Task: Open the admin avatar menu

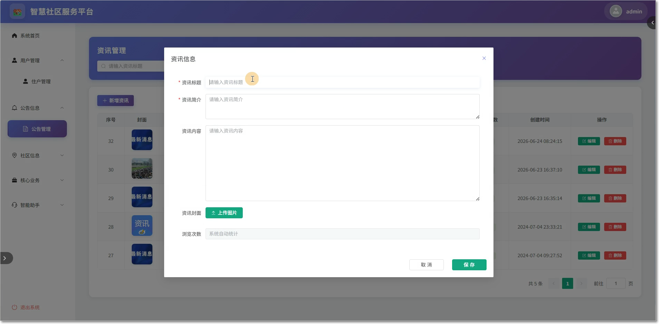Action: [626, 11]
